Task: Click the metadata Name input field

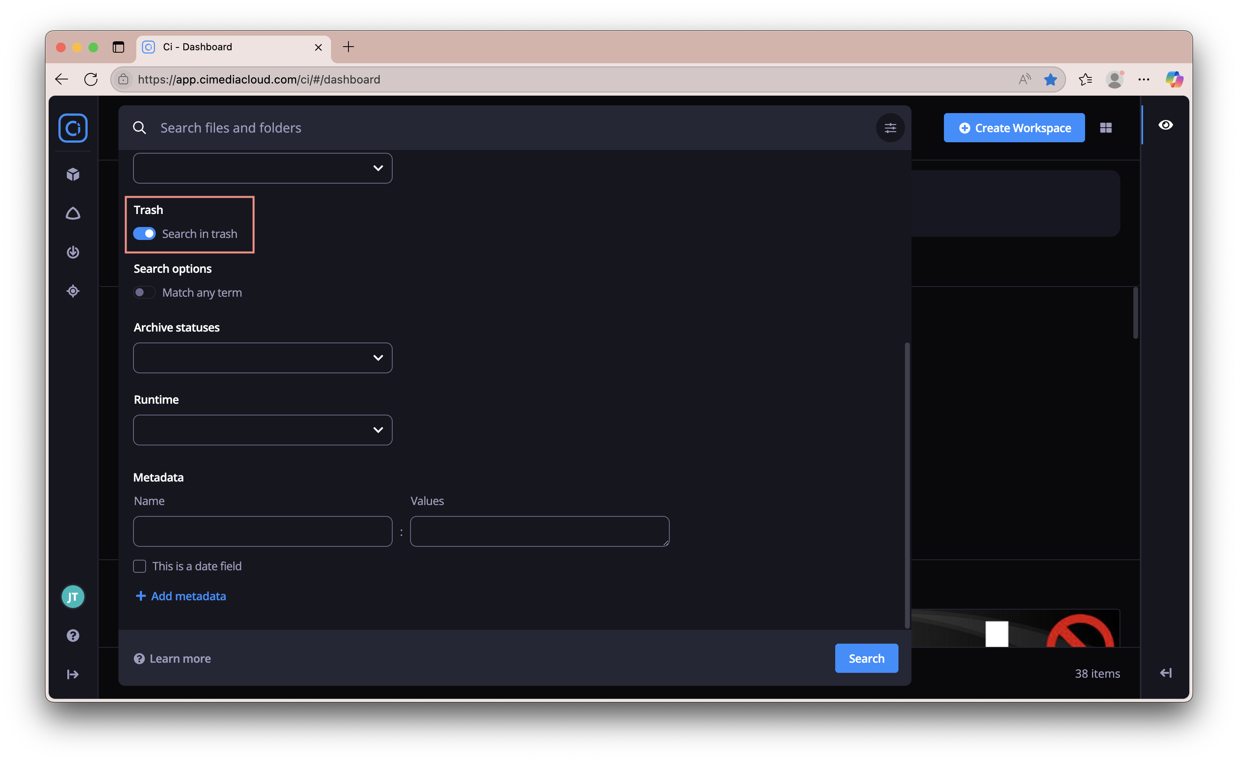Action: pos(262,531)
